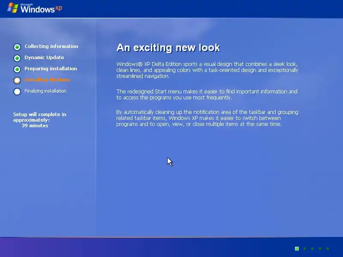Click the green bullet beside Collecting information
Viewport: 343px width, 257px height.
[x=17, y=47]
